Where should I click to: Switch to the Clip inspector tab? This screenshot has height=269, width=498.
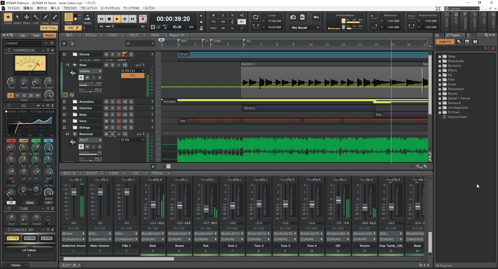(x=23, y=35)
